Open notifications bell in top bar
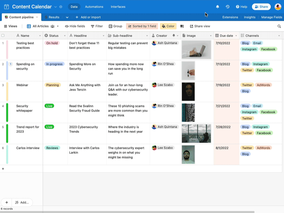 217,7
